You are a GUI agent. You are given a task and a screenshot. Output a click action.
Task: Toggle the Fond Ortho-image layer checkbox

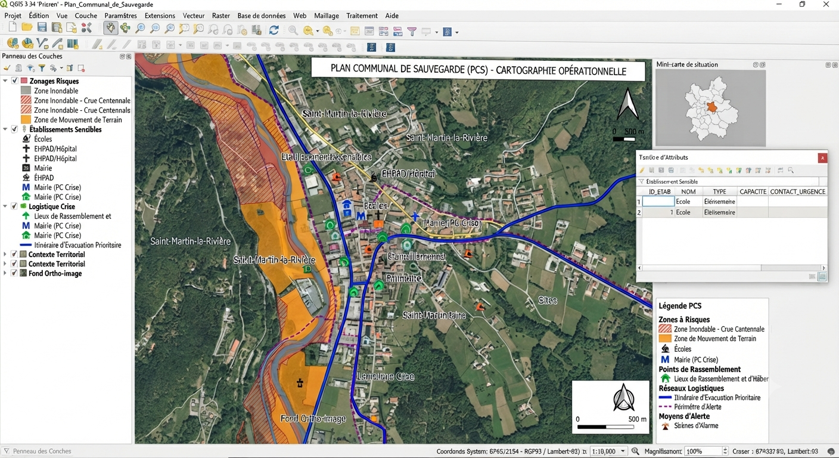(x=14, y=274)
